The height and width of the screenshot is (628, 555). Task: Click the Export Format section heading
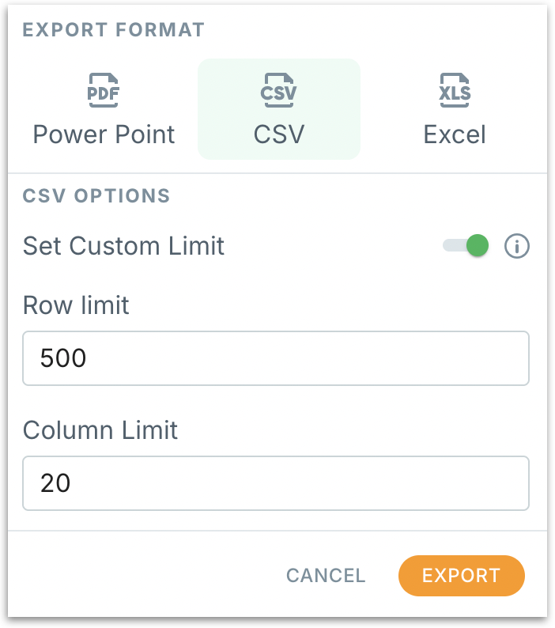pos(114,30)
